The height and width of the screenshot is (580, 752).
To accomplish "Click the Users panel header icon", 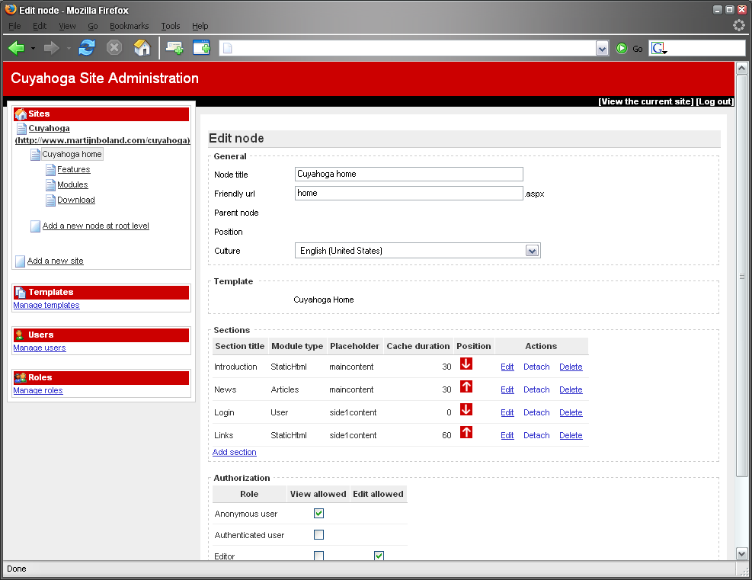I will (x=20, y=335).
